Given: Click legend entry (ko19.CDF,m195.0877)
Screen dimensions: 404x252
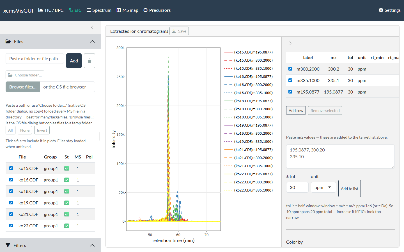Looking at the screenshot, I should coord(253,125).
